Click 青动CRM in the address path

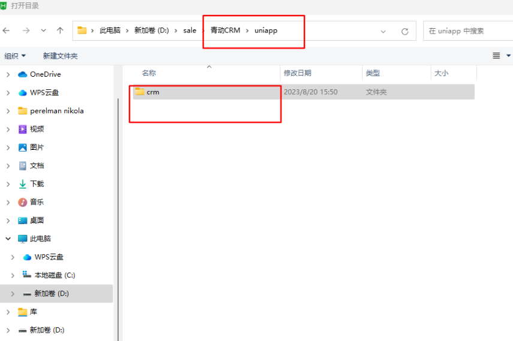coord(225,31)
